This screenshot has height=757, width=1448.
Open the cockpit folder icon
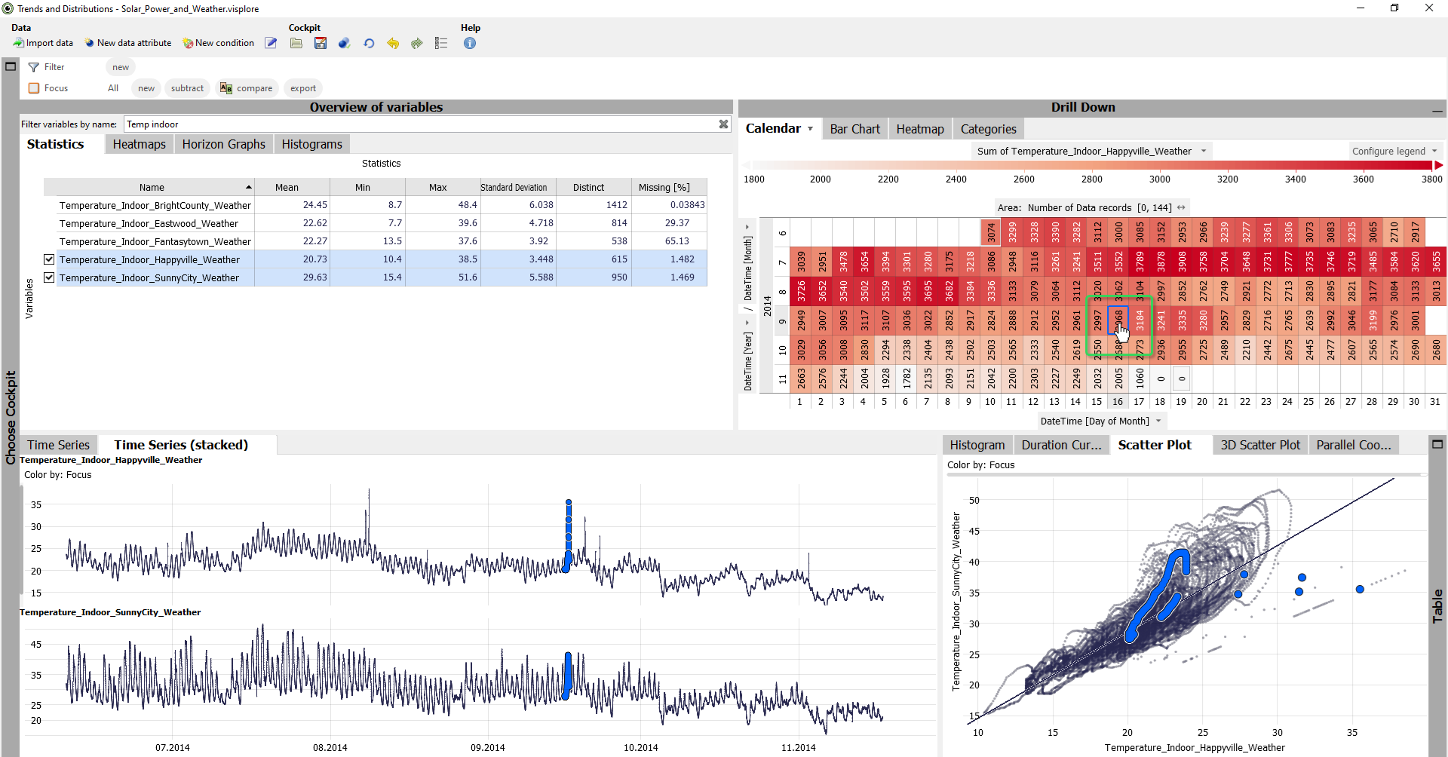click(x=296, y=43)
